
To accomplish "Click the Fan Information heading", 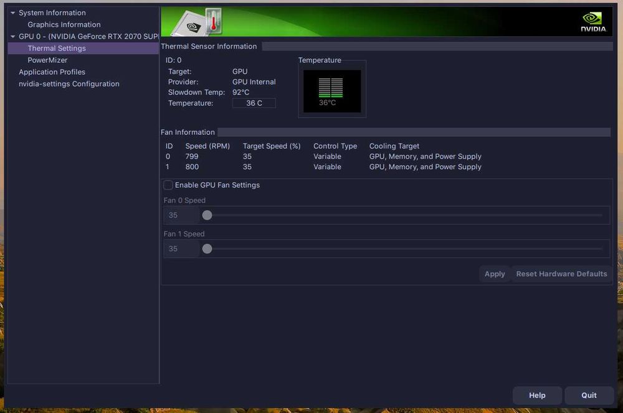I will point(188,132).
